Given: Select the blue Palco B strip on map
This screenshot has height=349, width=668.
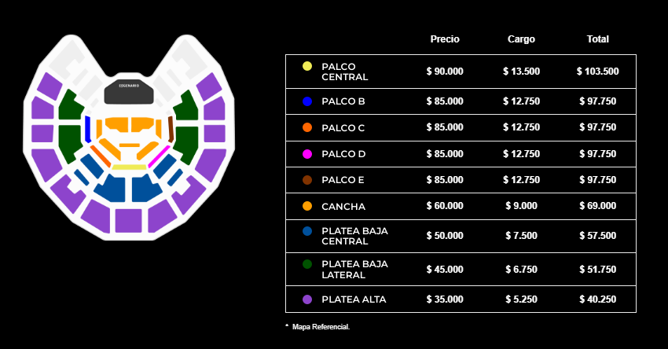Looking at the screenshot, I should point(87,127).
